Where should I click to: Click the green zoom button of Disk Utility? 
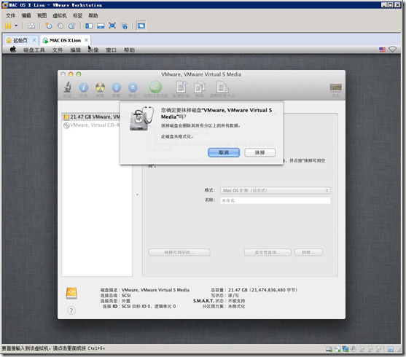coord(79,74)
